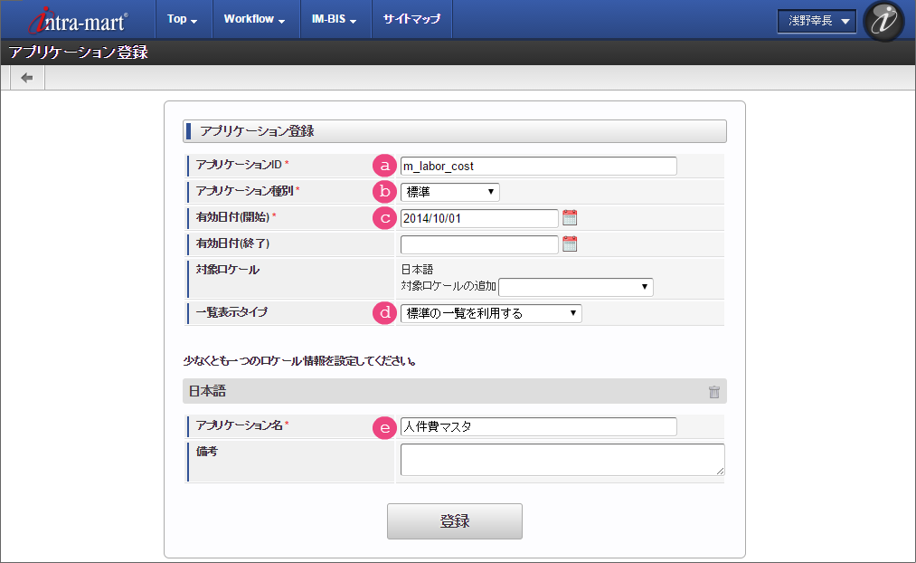The height and width of the screenshot is (563, 916).
Task: Click the back arrow icon
Action: click(27, 78)
